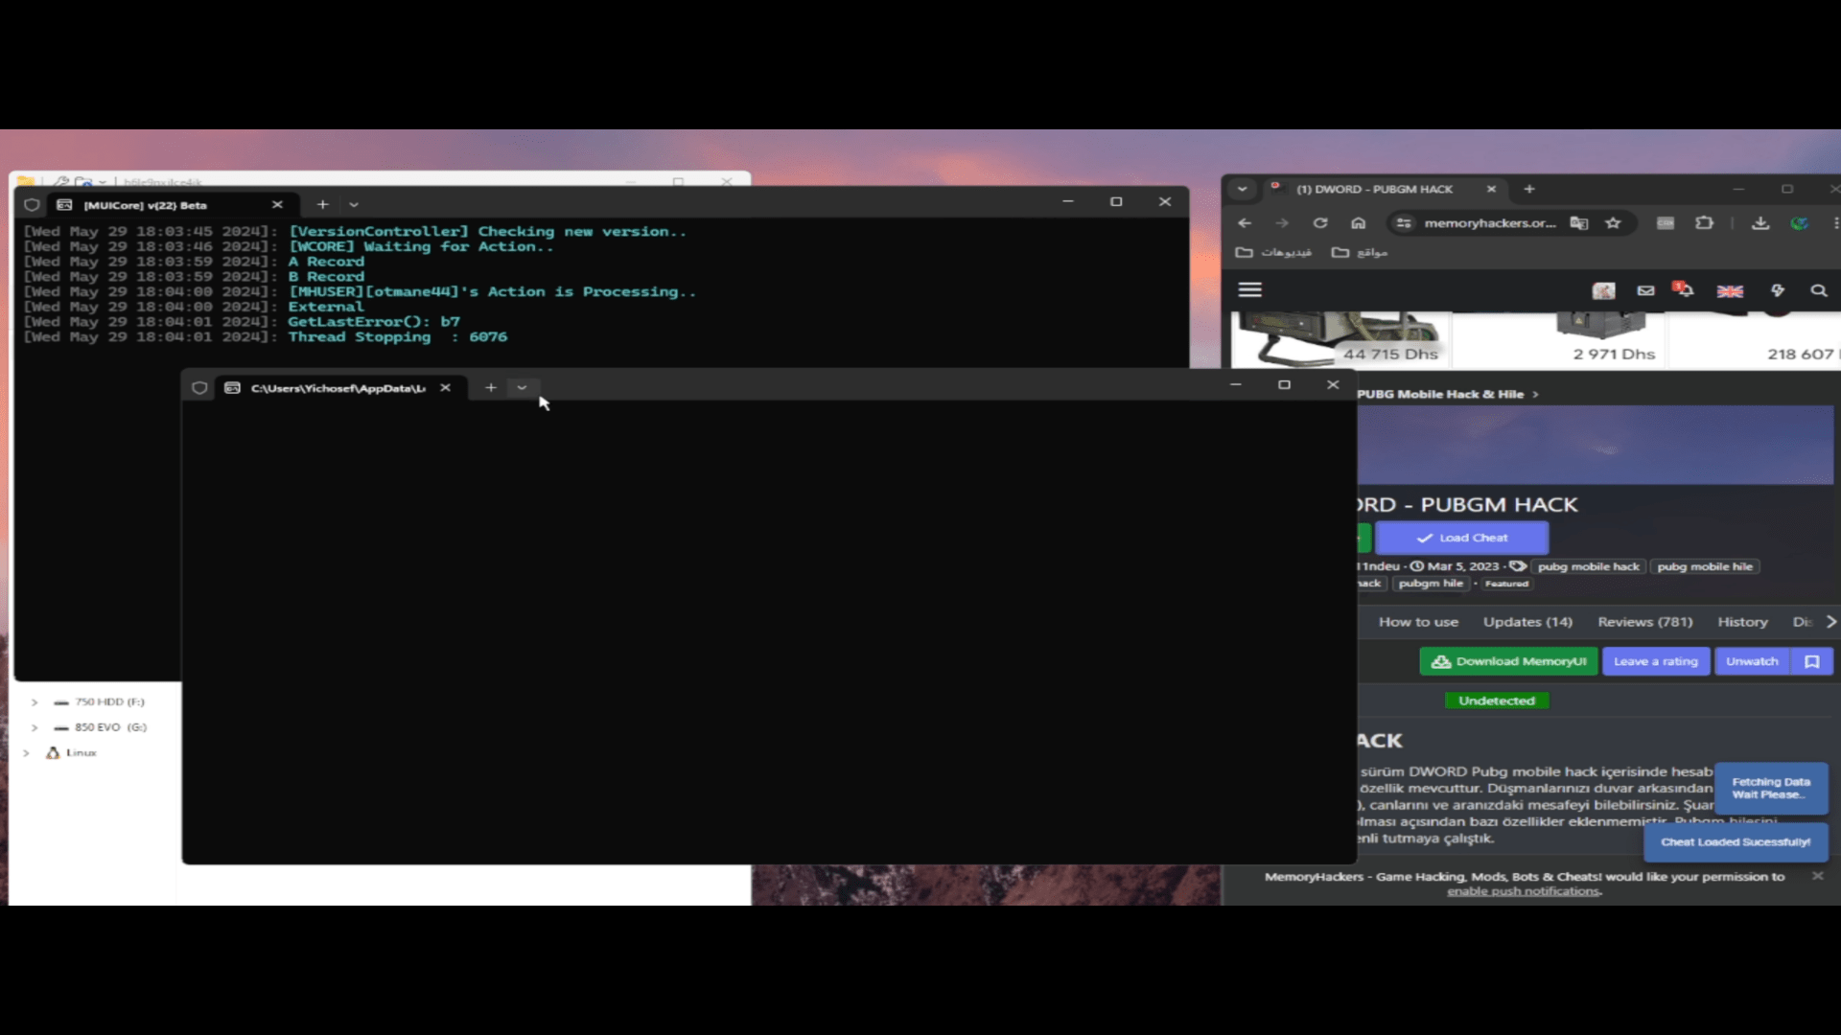Open the user avatar on memoryhackers
Screen dimensions: 1841x1035
[1604, 290]
